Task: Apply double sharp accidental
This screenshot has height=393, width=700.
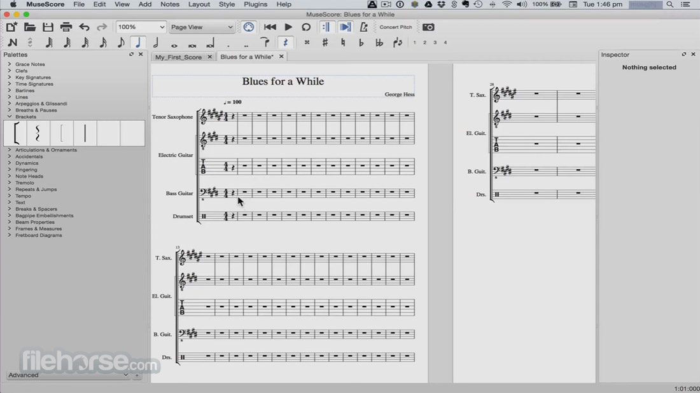Action: [x=307, y=43]
